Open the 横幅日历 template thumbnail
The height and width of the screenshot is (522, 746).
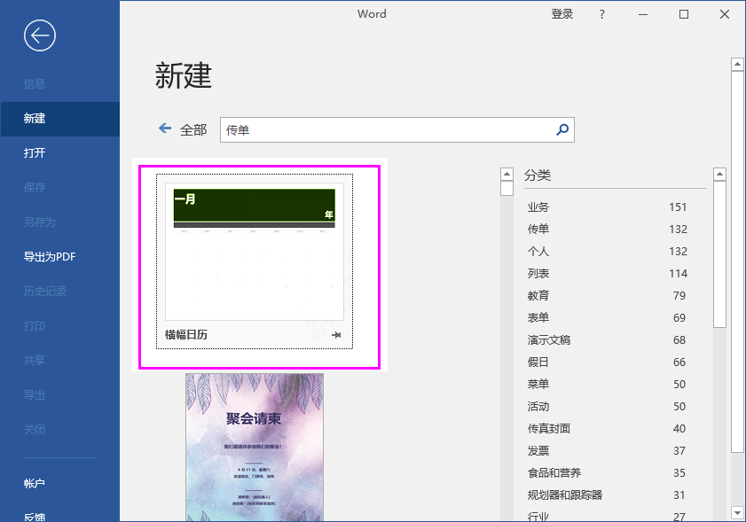pyautogui.click(x=255, y=253)
